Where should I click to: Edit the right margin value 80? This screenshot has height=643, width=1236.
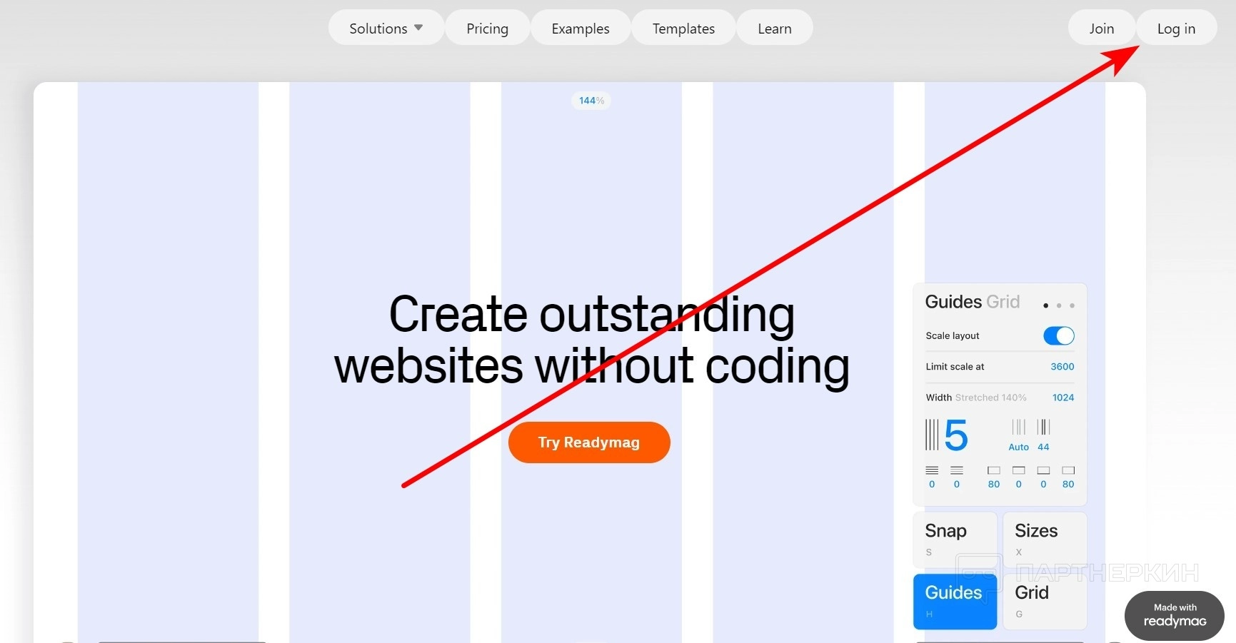(1068, 485)
